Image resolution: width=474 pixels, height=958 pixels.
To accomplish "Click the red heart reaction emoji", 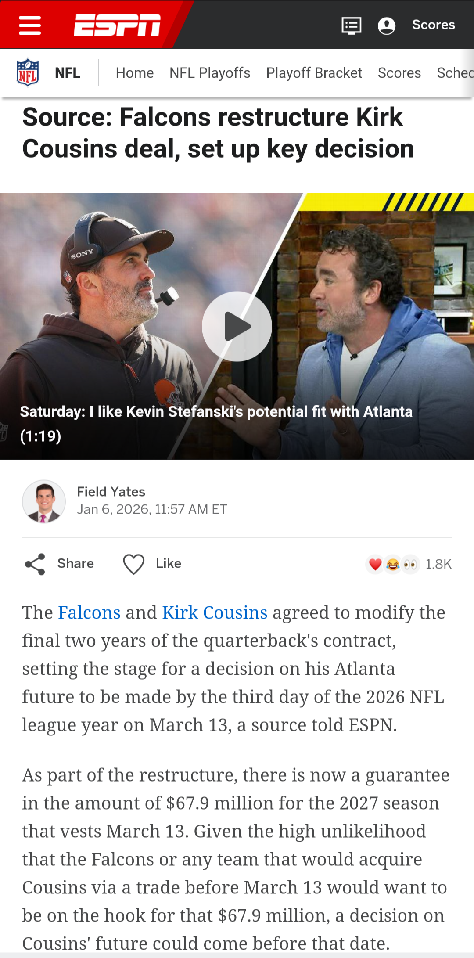I will pyautogui.click(x=375, y=564).
